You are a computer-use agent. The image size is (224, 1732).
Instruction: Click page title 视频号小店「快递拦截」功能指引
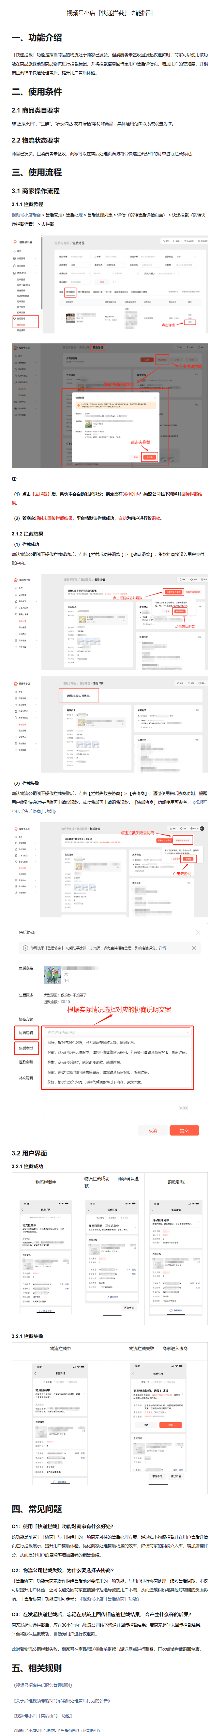pyautogui.click(x=110, y=13)
